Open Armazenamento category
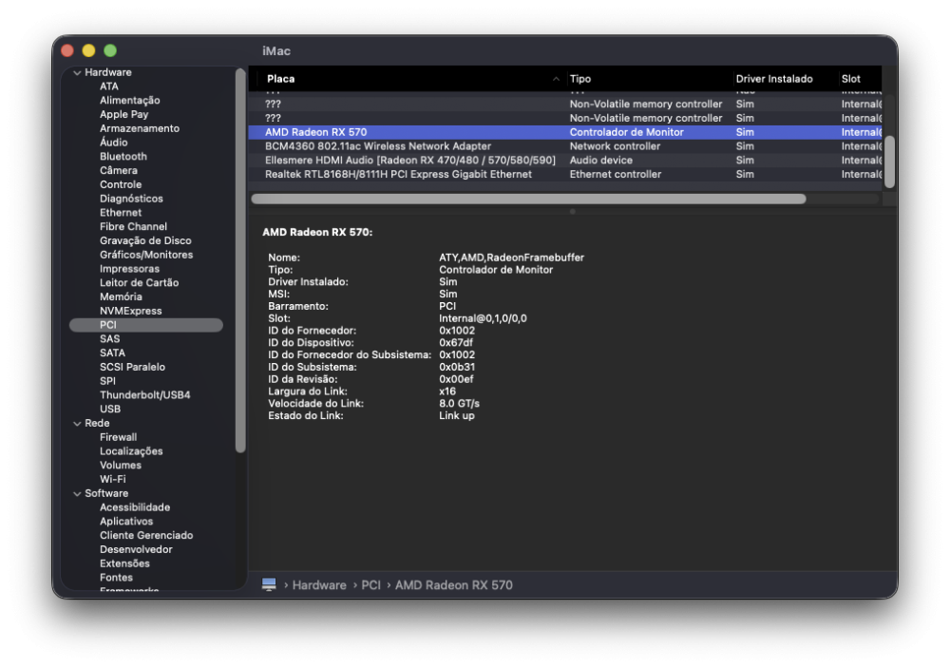 [x=140, y=128]
